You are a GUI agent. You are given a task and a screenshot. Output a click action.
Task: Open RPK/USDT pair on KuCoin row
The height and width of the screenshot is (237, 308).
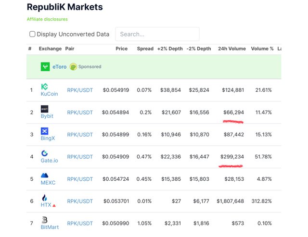(80, 90)
